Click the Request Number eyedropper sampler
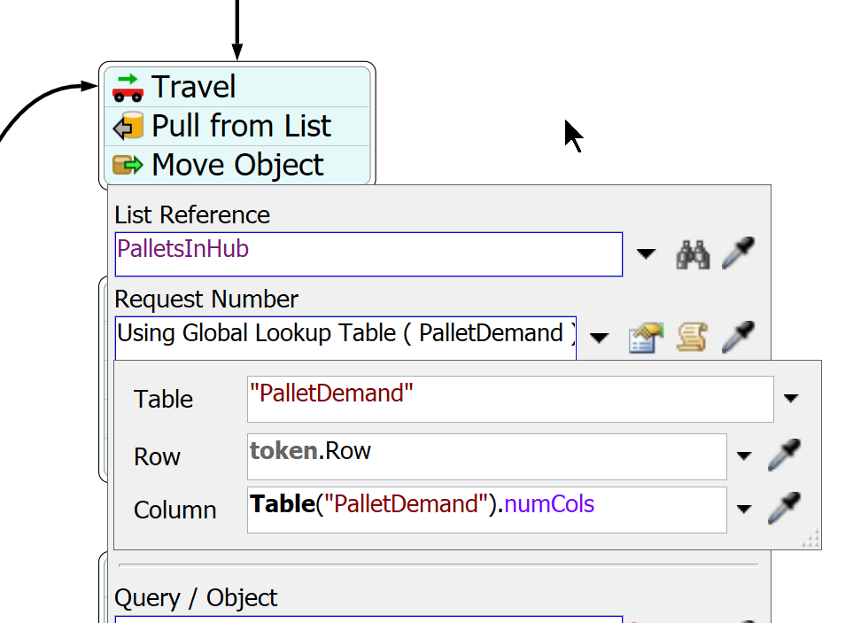853x623 pixels. pyautogui.click(x=739, y=338)
